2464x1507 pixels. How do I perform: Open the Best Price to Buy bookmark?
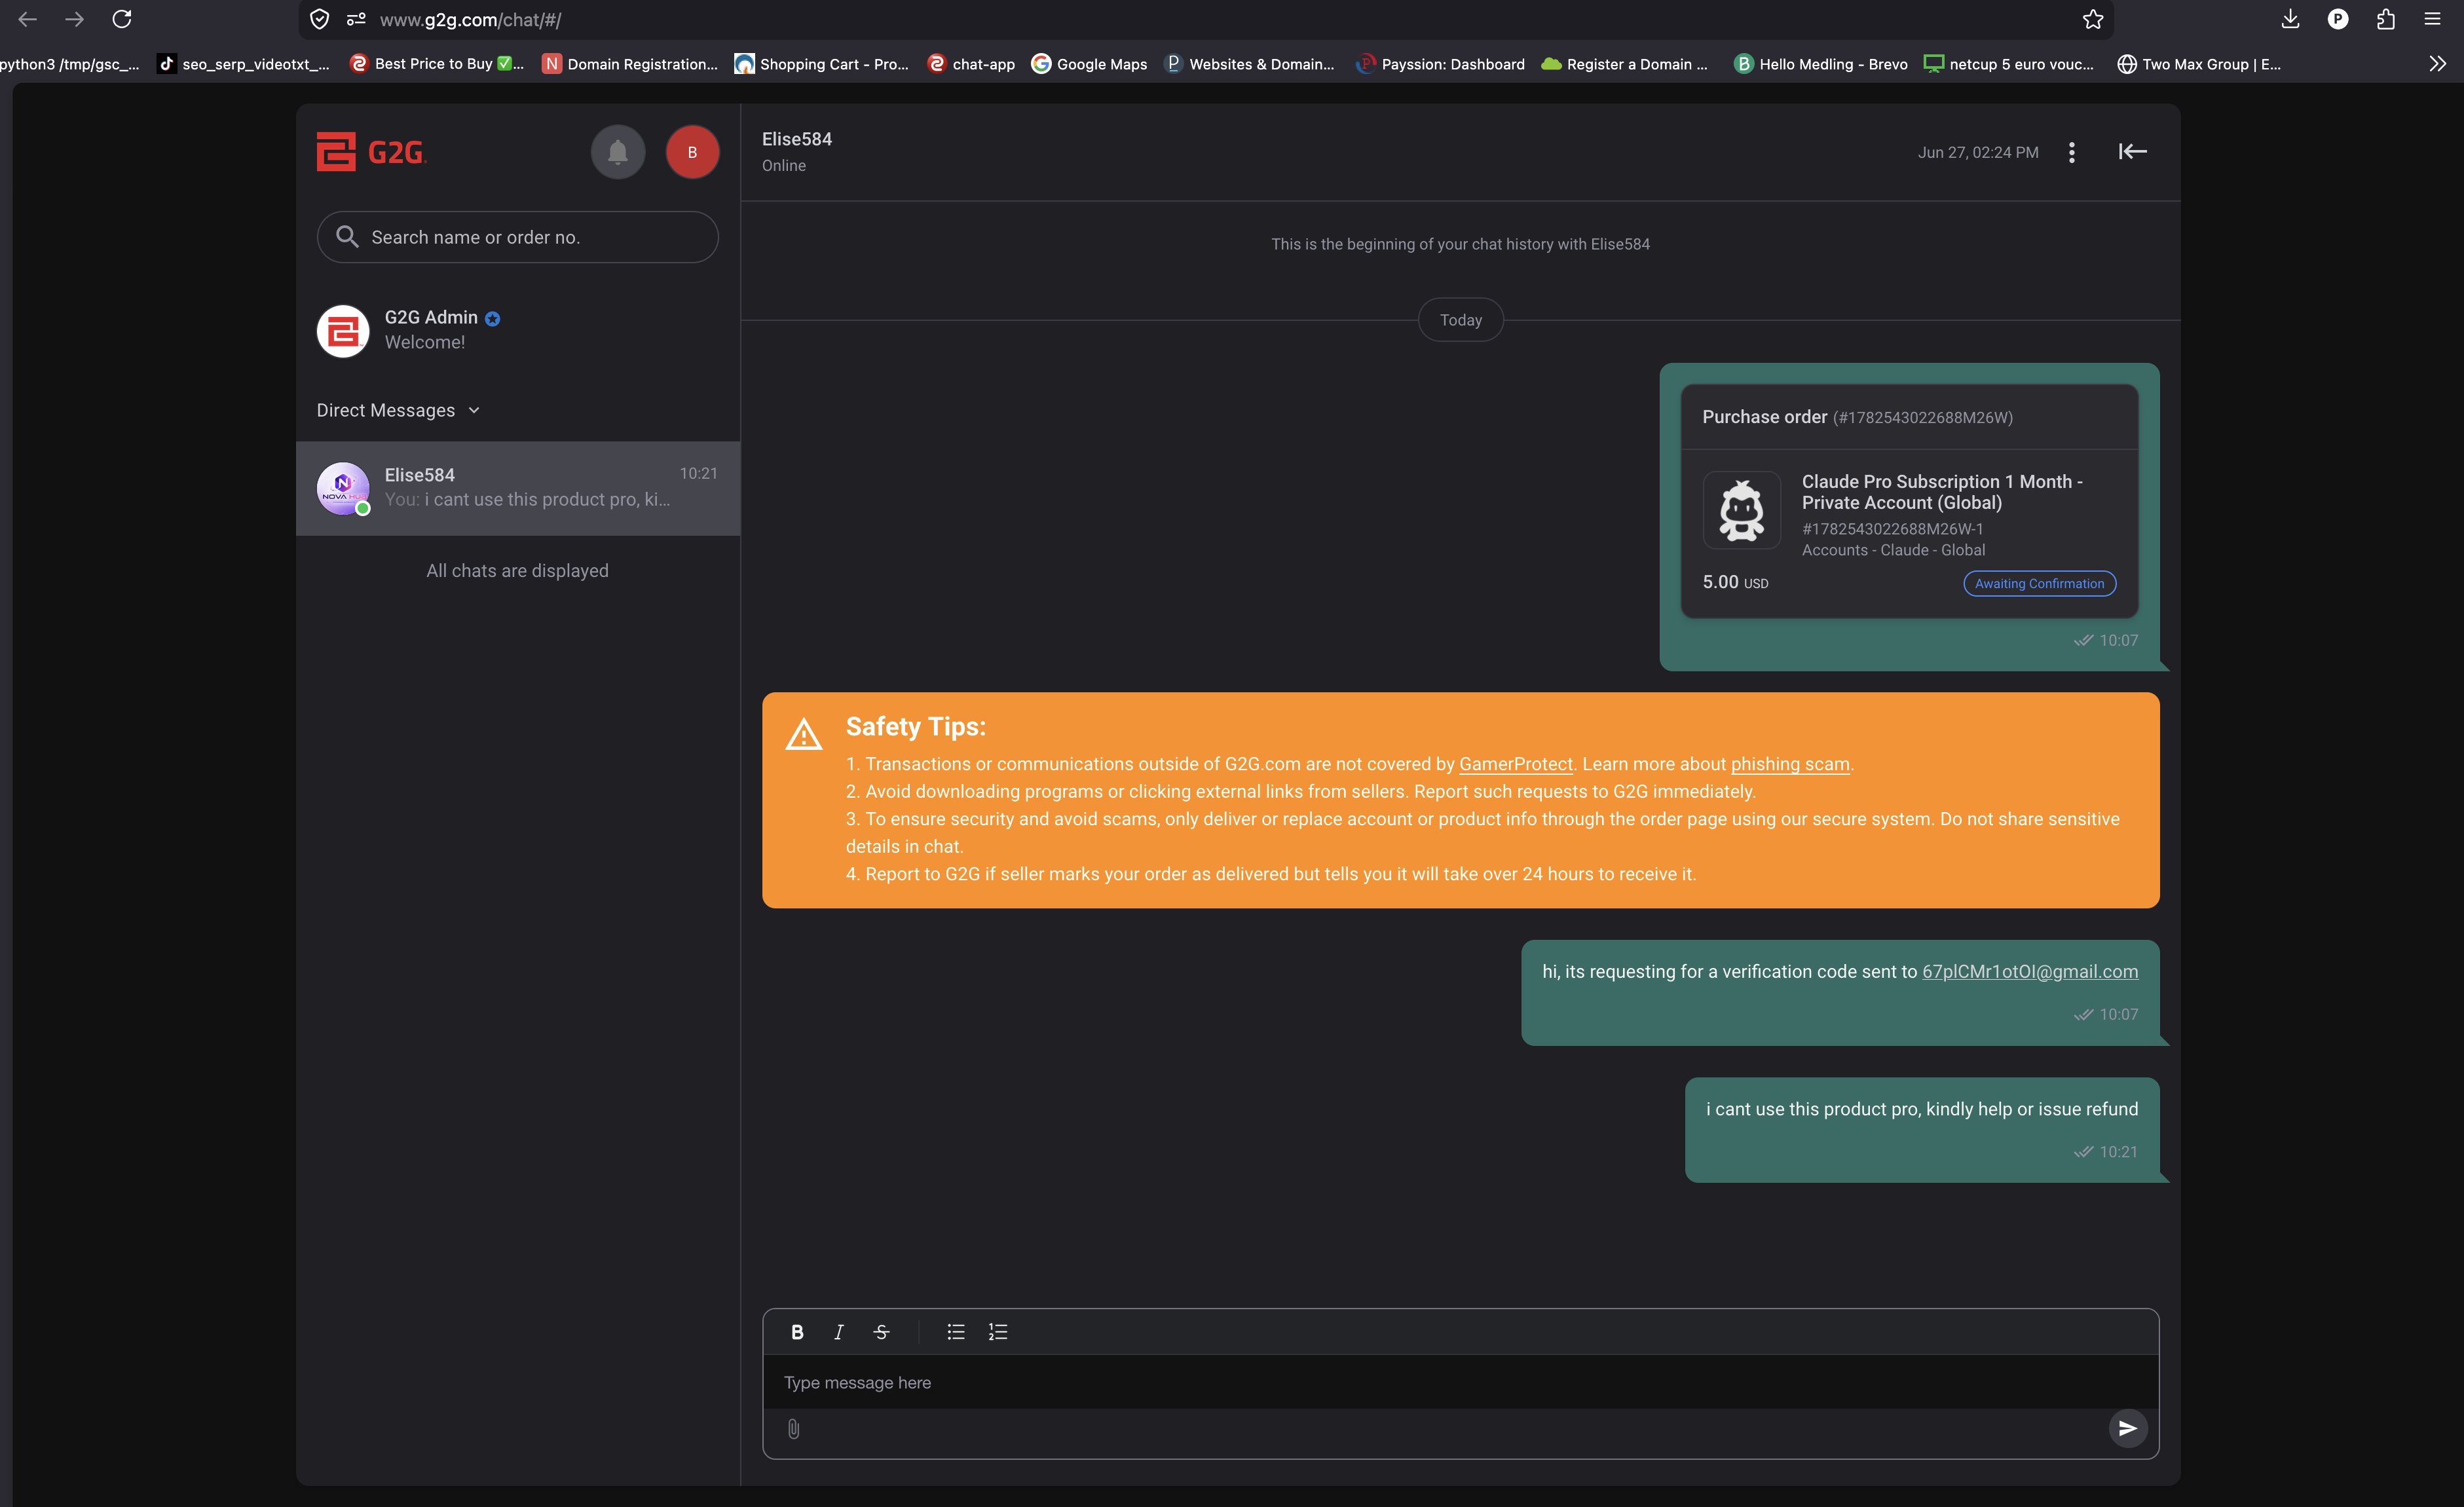point(436,64)
